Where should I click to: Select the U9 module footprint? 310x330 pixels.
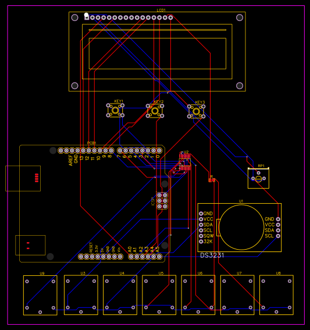40,295
